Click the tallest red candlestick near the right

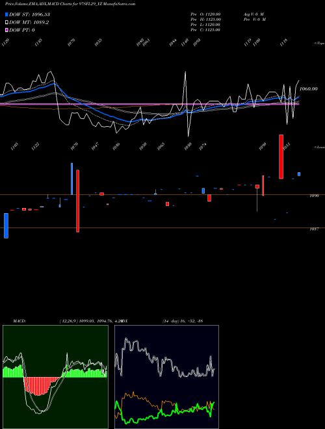tap(281, 157)
